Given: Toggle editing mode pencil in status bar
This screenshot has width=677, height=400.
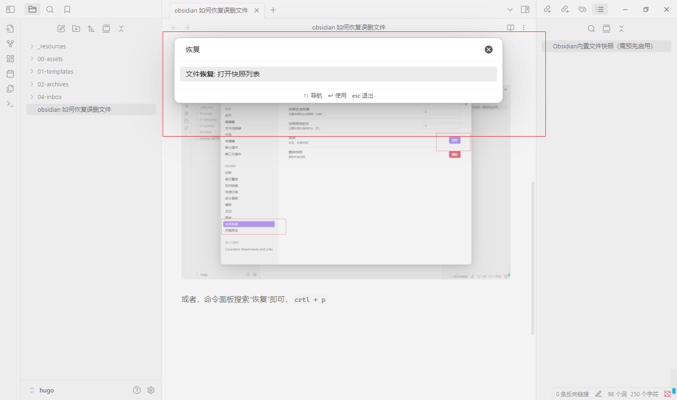Looking at the screenshot, I should (598, 394).
